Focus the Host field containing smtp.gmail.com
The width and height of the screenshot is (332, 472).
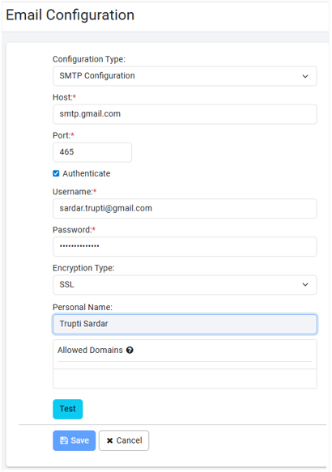click(x=185, y=114)
